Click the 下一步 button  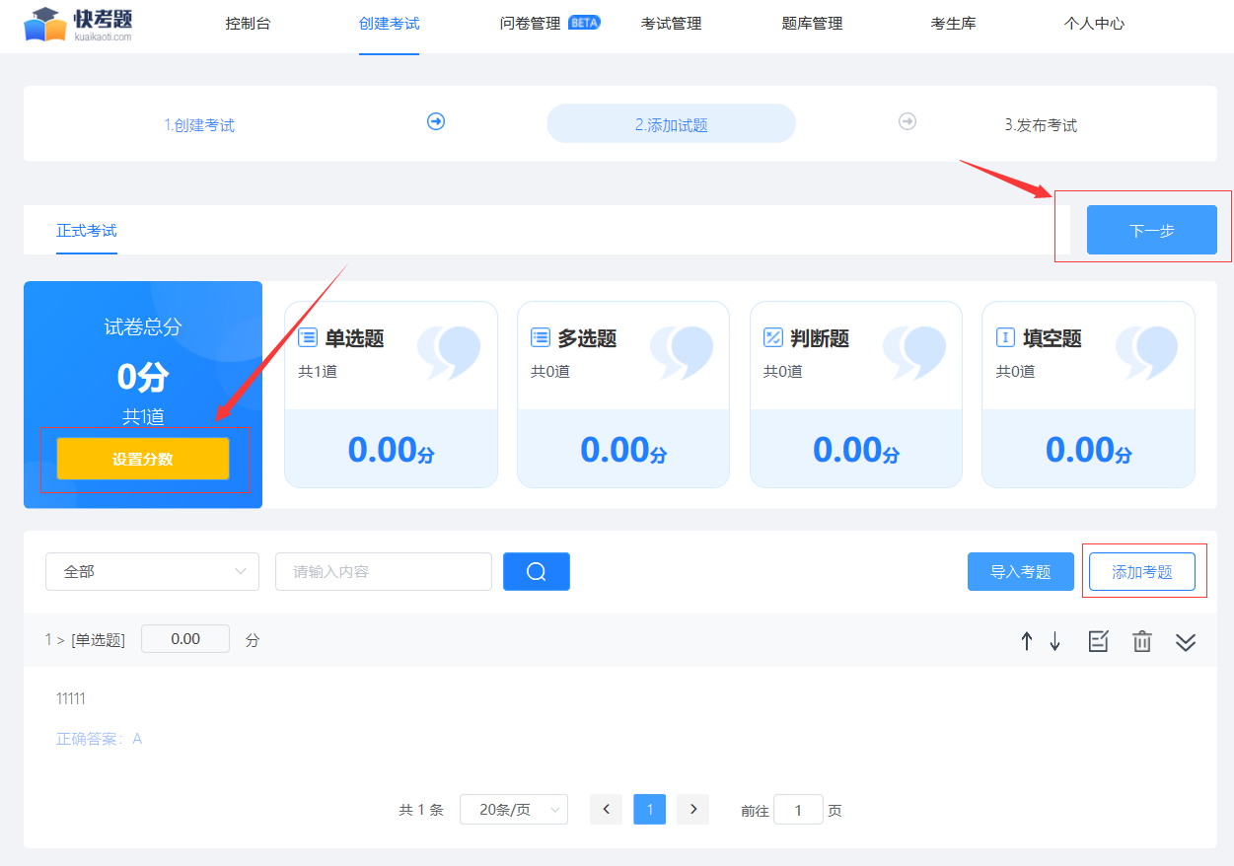point(1151,231)
